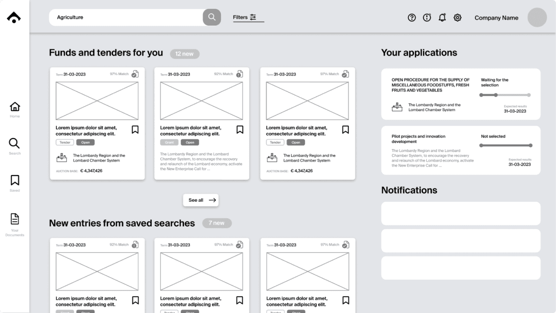This screenshot has width=556, height=313.
Task: Click the Waiting for the selection progress bar
Action: (x=505, y=95)
